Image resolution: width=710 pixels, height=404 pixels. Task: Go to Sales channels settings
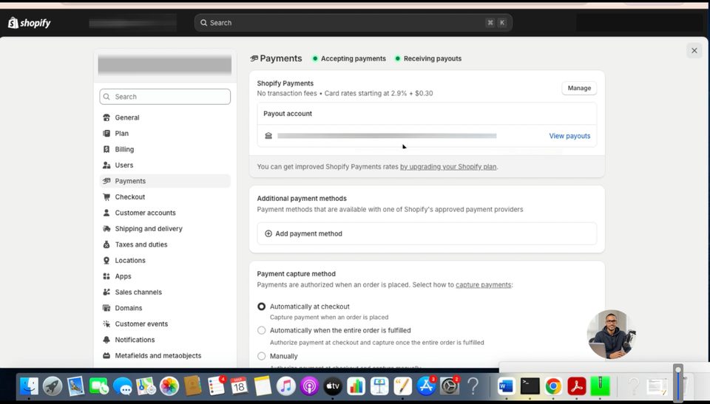tap(138, 292)
